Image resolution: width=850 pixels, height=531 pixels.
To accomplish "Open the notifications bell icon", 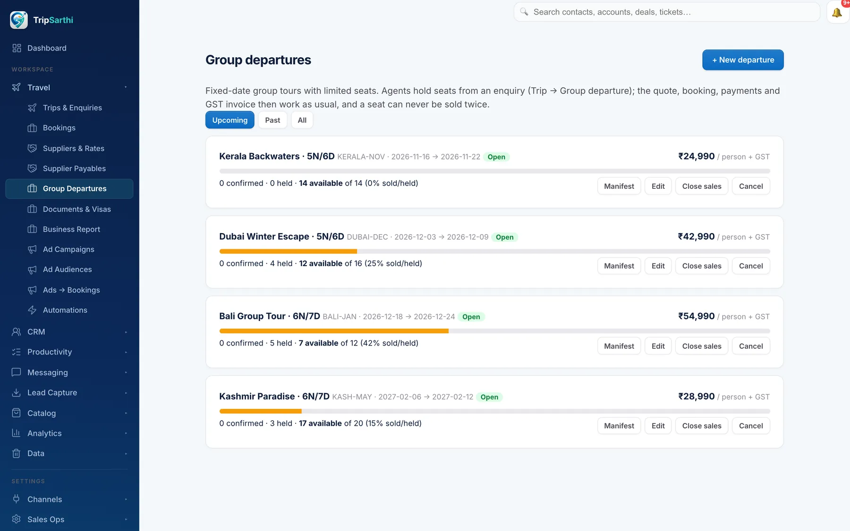I will click(x=837, y=12).
